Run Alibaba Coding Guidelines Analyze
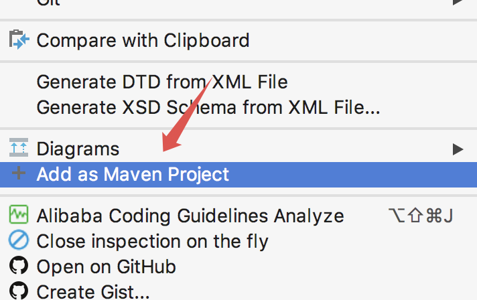Image resolution: width=477 pixels, height=300 pixels. click(x=190, y=216)
